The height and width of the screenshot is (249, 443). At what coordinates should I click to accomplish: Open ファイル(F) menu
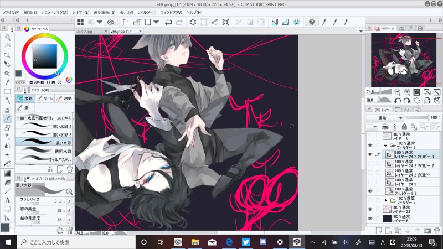(11, 12)
